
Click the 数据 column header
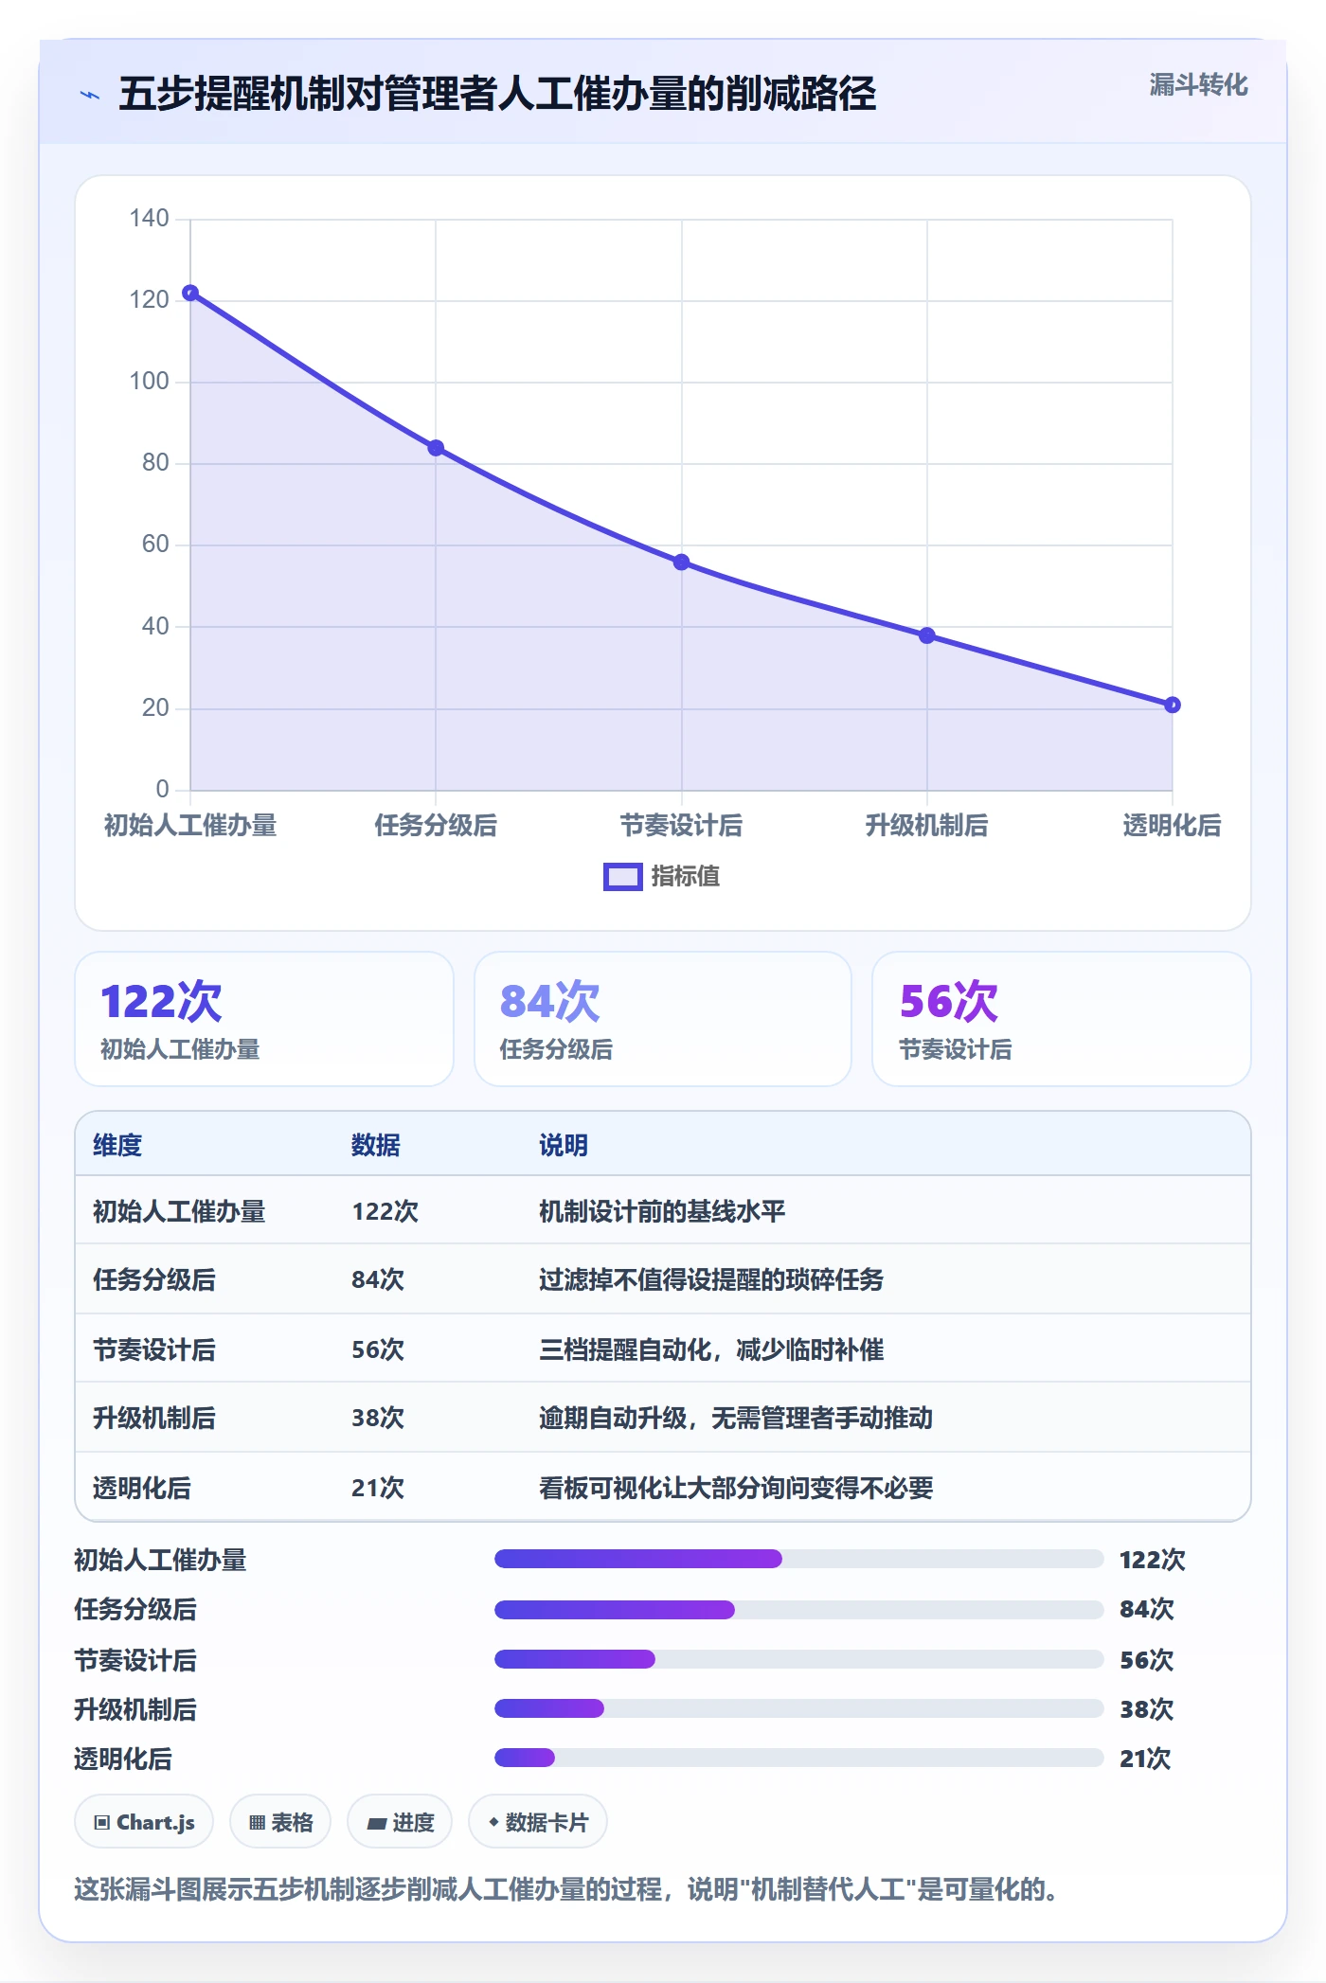[376, 1145]
